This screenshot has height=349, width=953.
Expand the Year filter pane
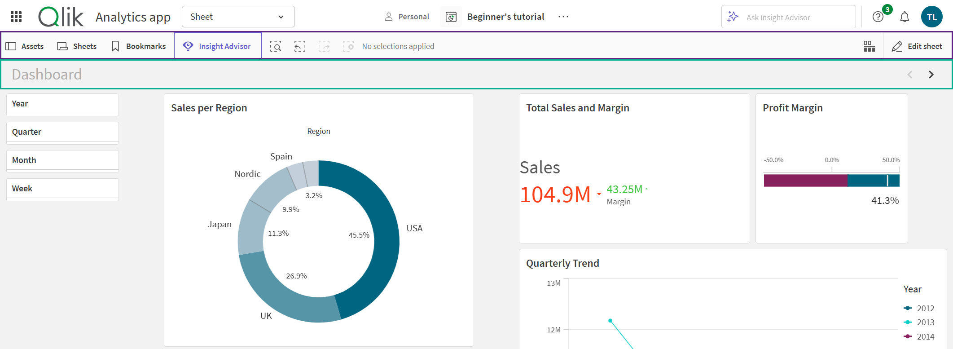click(x=62, y=104)
